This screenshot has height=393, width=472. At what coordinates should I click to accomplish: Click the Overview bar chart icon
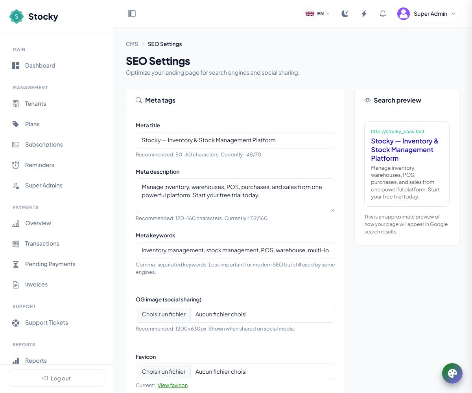point(16,223)
